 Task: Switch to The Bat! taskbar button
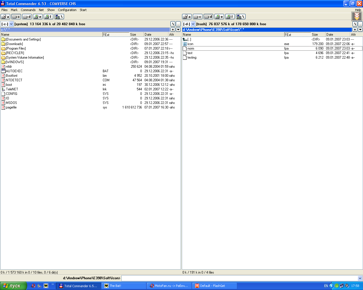(x=124, y=286)
